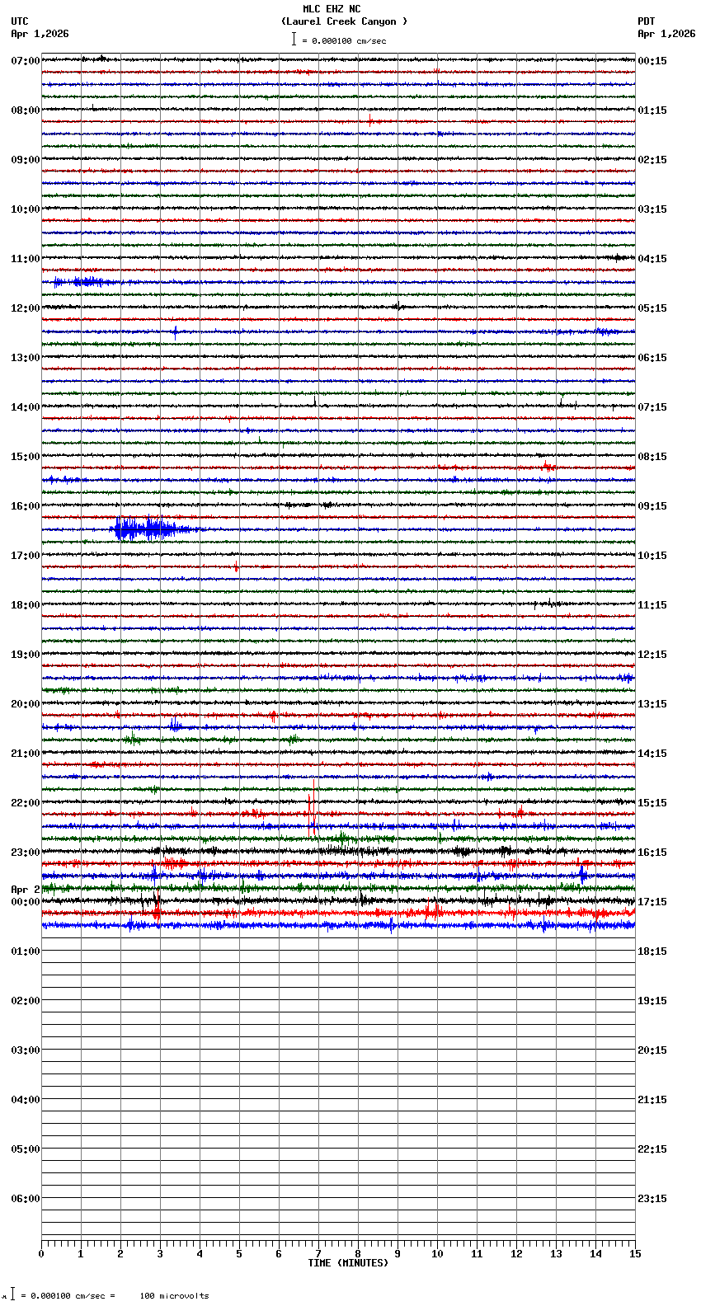
Task: Click the red spike near minute 5 at 17:15
Action: (x=236, y=566)
